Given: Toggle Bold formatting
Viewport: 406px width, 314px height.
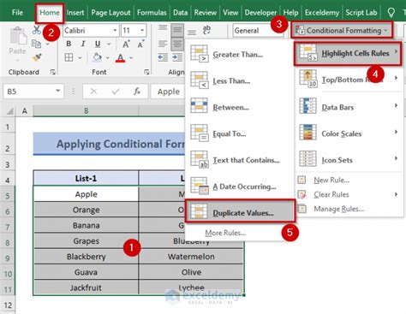Looking at the screenshot, I should (69, 44).
